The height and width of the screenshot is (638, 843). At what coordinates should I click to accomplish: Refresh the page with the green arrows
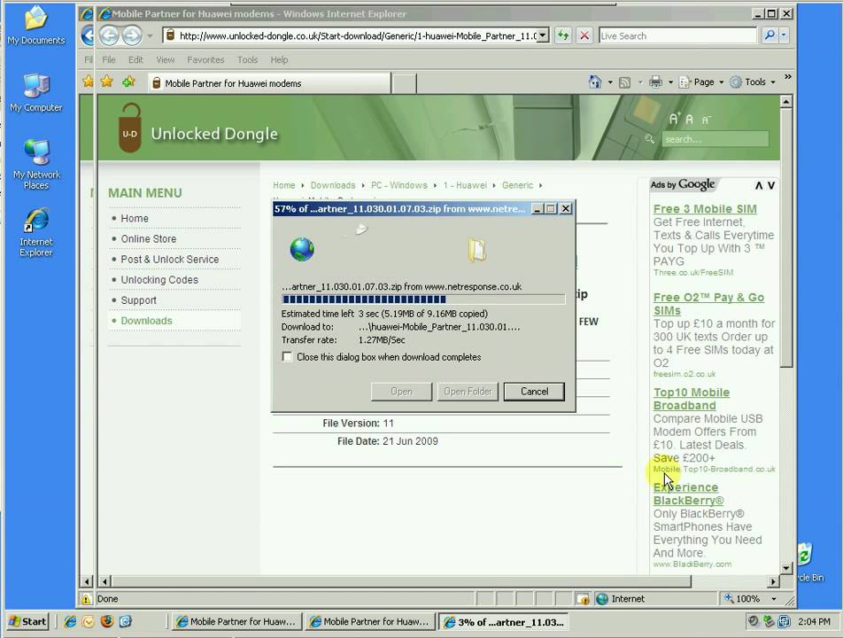click(563, 36)
